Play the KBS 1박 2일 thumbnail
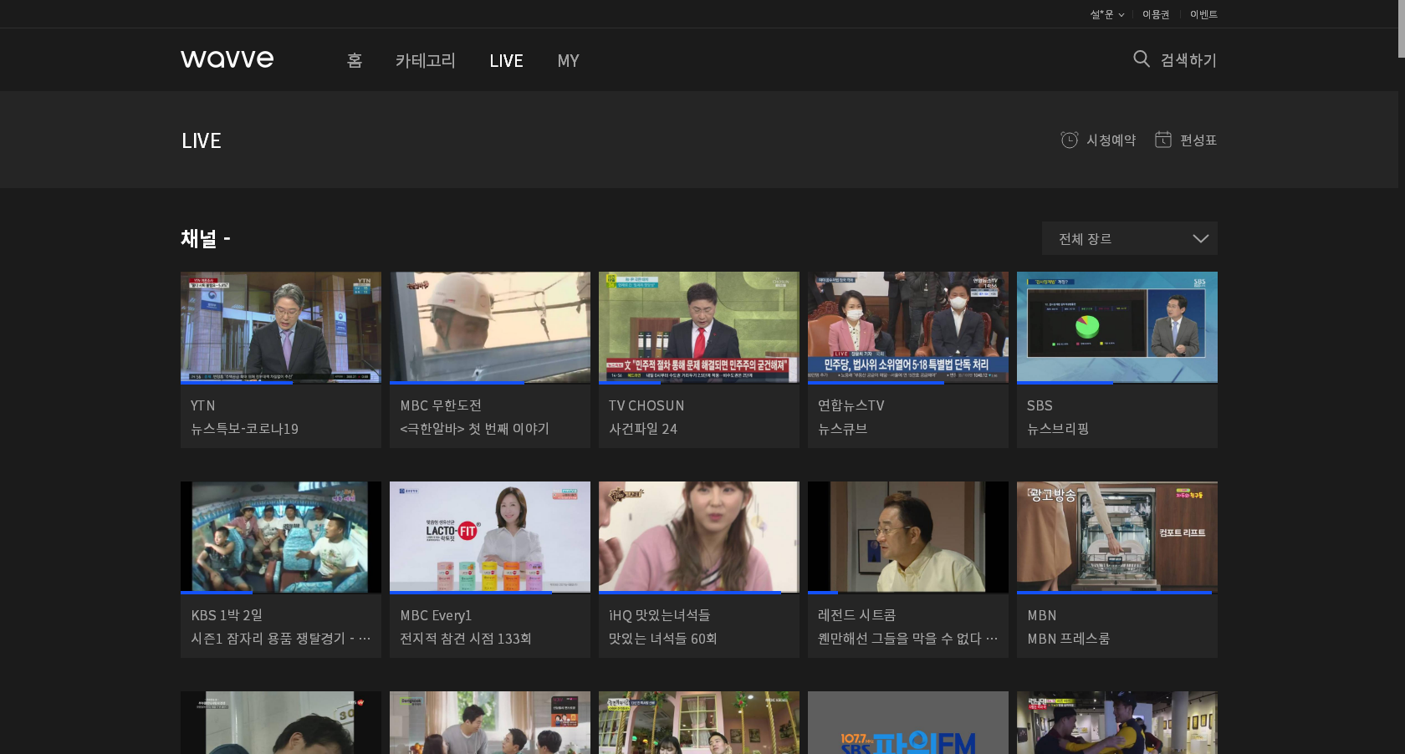Screen dimensions: 1405x754 tap(281, 537)
